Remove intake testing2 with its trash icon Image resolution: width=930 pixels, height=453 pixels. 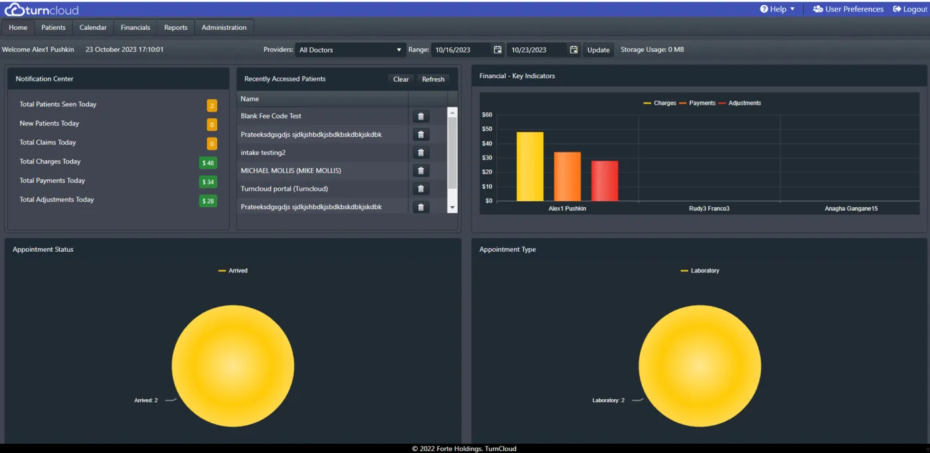[x=420, y=153]
